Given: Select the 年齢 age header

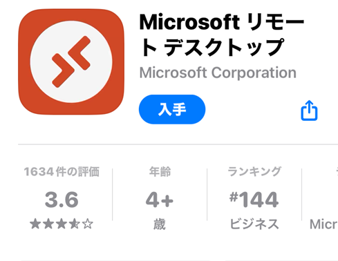Looking at the screenshot, I should 160,172.
